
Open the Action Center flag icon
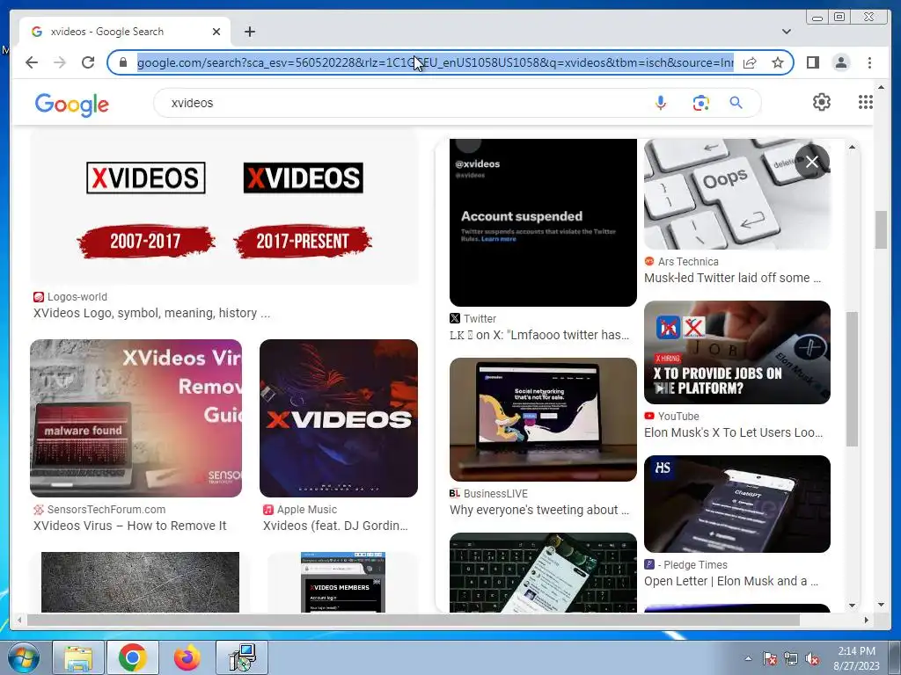tap(770, 658)
